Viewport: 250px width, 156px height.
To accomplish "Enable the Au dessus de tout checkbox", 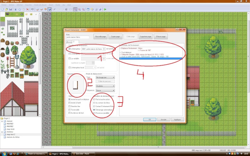I will click(x=69, y=113).
